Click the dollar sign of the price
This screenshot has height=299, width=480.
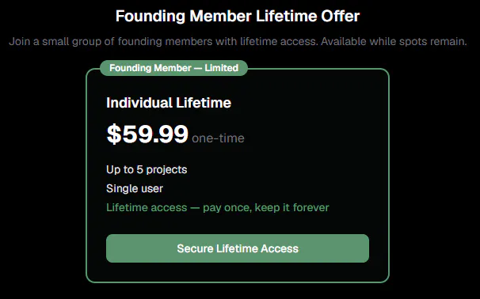pyautogui.click(x=114, y=134)
